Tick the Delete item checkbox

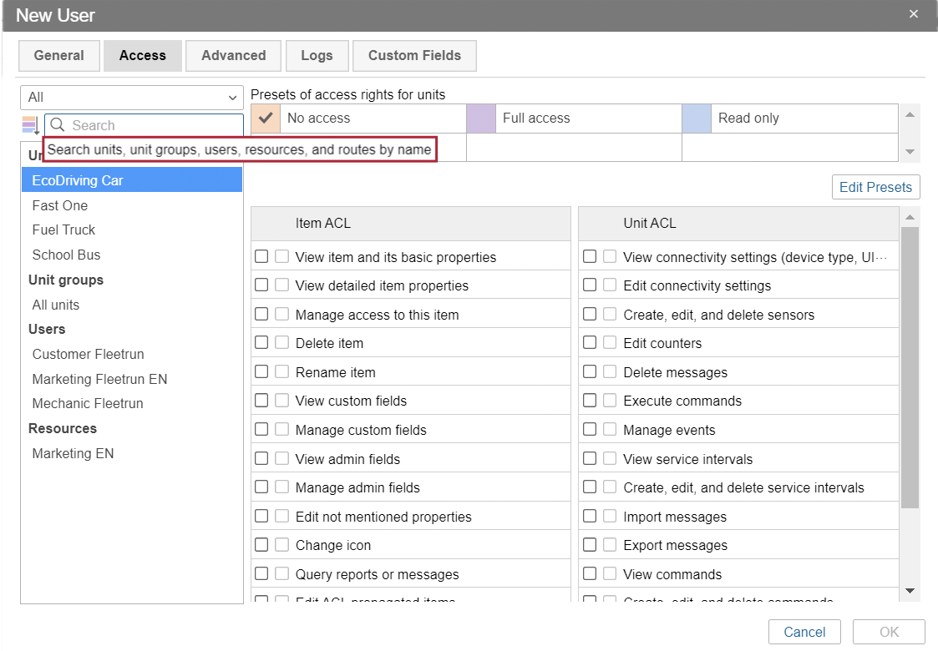click(261, 343)
